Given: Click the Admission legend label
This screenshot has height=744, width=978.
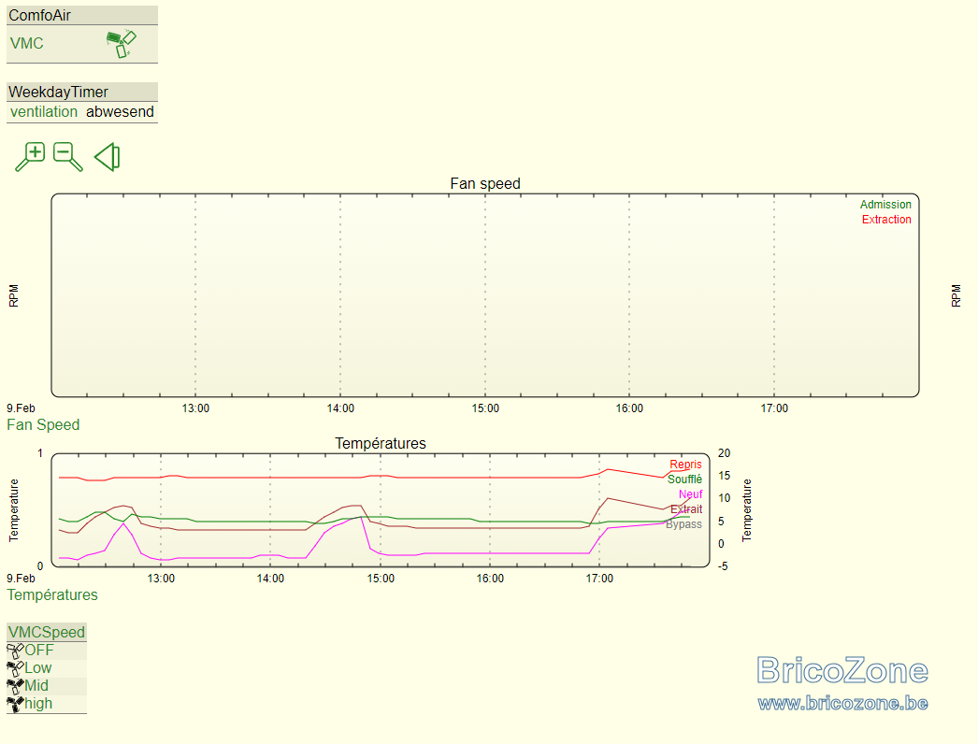Looking at the screenshot, I should click(885, 205).
